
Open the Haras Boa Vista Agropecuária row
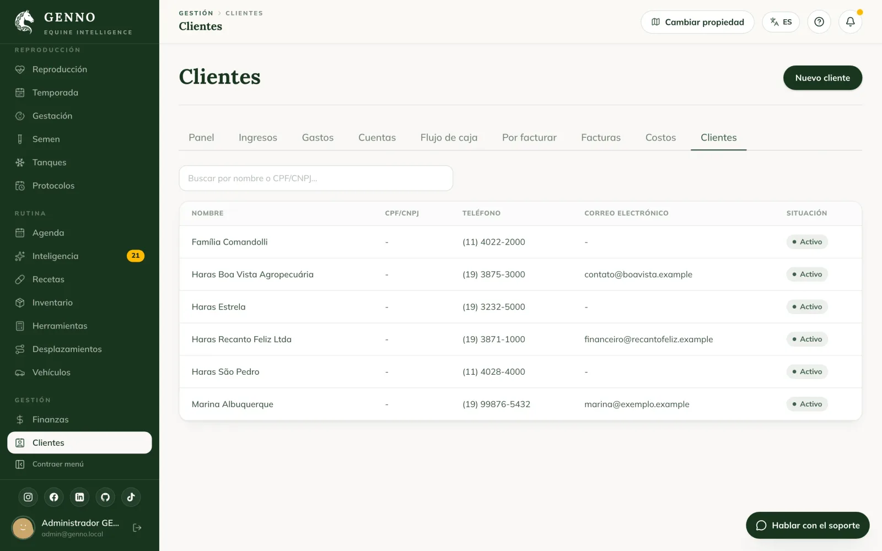[520, 274]
